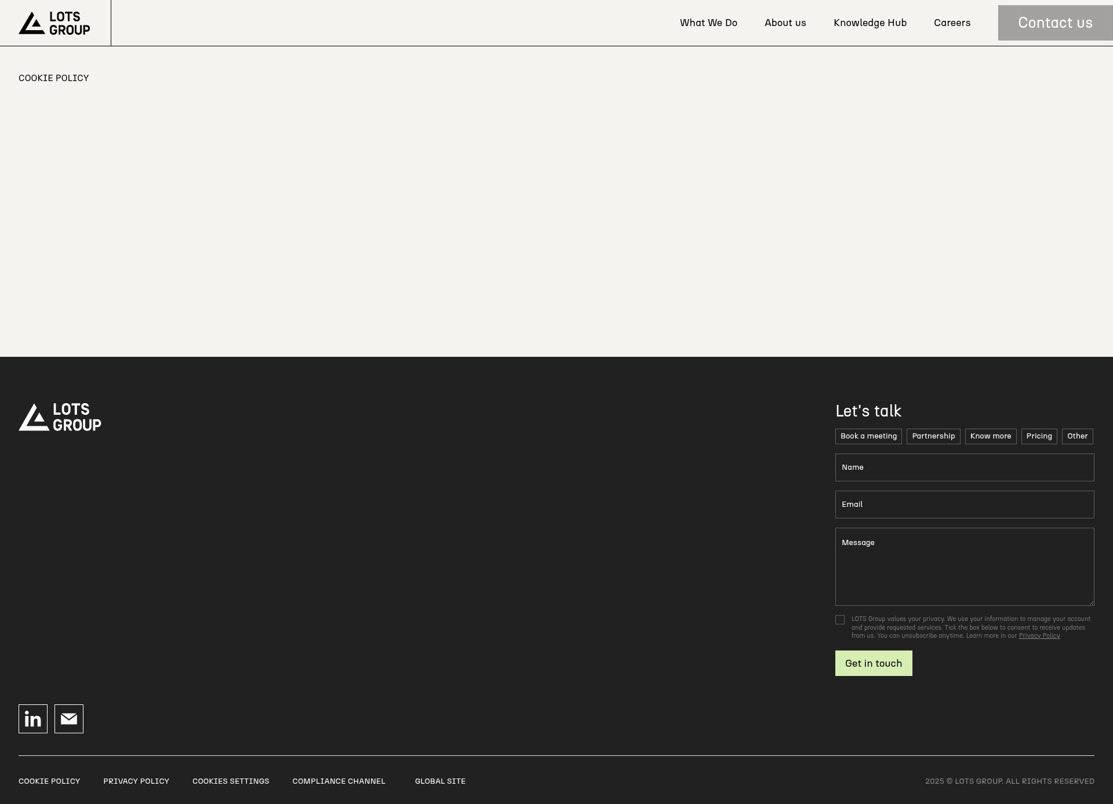This screenshot has width=1113, height=804.
Task: Click the COOKIE POLICY page heading
Action: pos(53,78)
